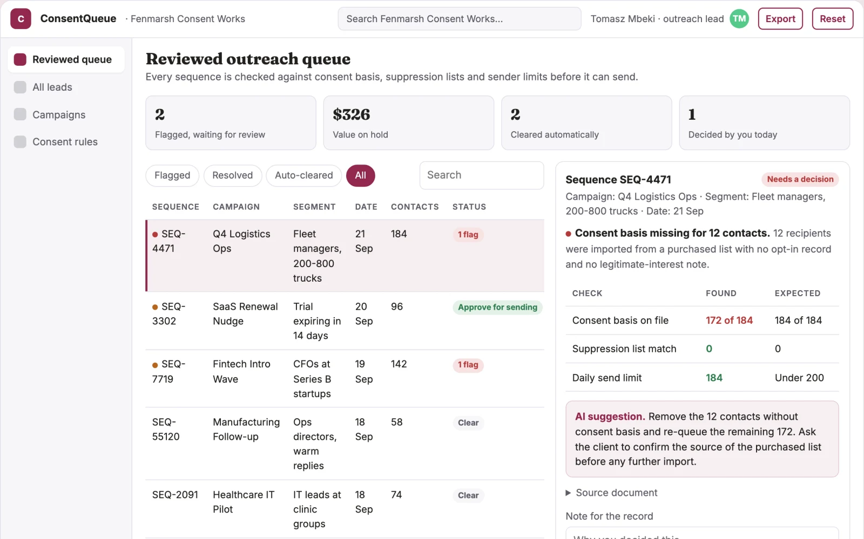This screenshot has width=864, height=539.
Task: Click the Reviewed queue sidebar icon
Action: click(x=20, y=59)
